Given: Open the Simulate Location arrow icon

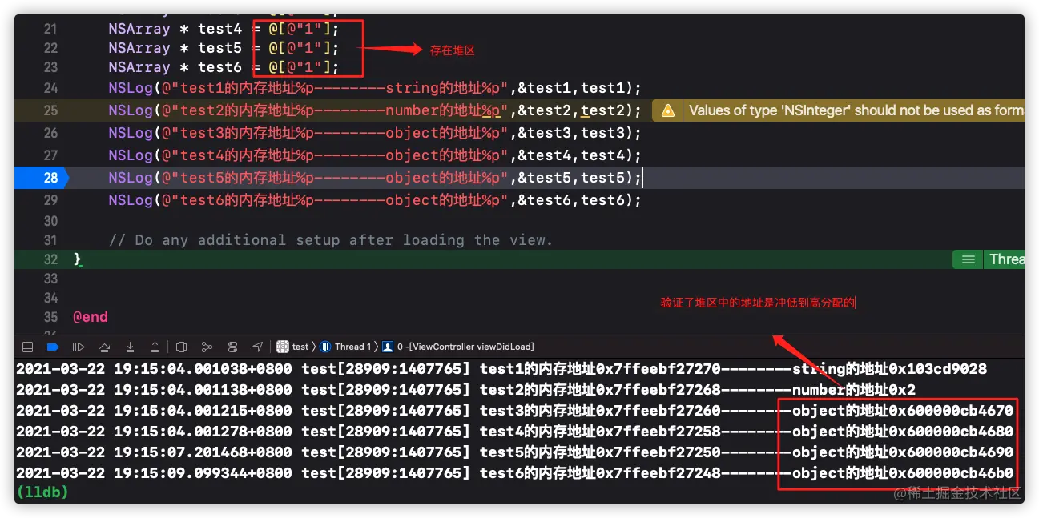Looking at the screenshot, I should point(257,347).
